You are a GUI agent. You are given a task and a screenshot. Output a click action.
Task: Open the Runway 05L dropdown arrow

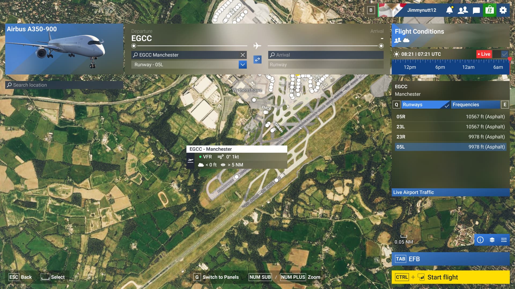click(242, 65)
